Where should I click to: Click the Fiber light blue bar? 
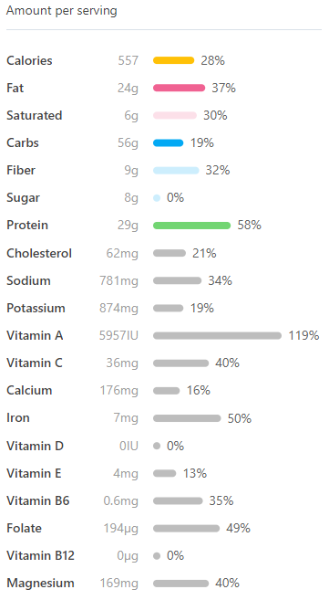coord(176,170)
